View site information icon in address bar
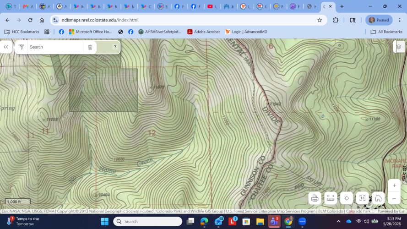Viewport: 407px width, 229px height. point(55,20)
